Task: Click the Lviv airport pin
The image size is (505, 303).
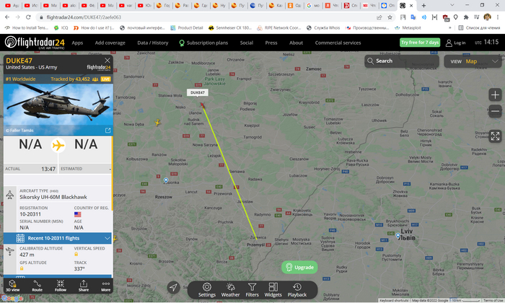Action: pos(398,236)
